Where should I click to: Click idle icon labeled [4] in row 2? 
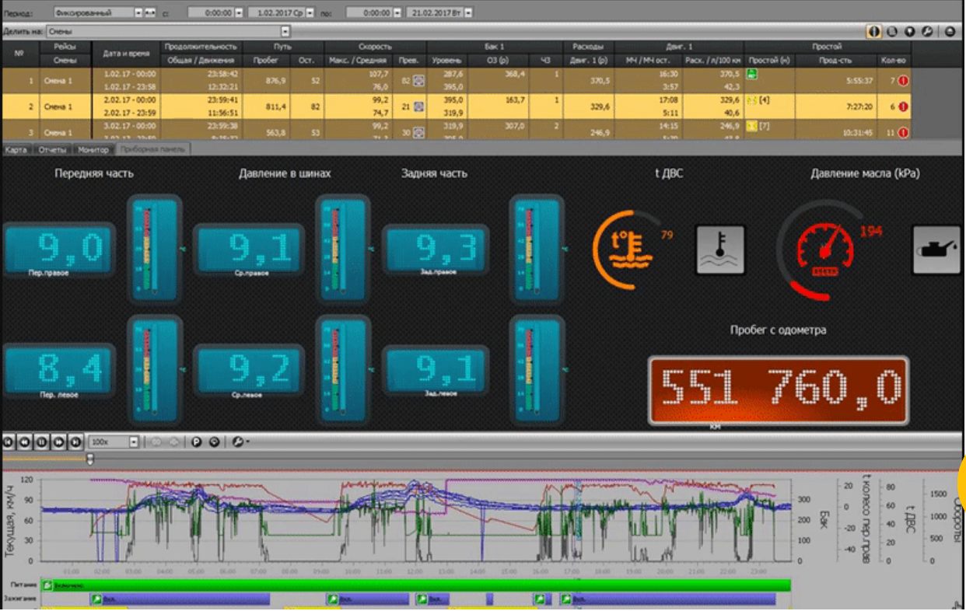(x=752, y=100)
